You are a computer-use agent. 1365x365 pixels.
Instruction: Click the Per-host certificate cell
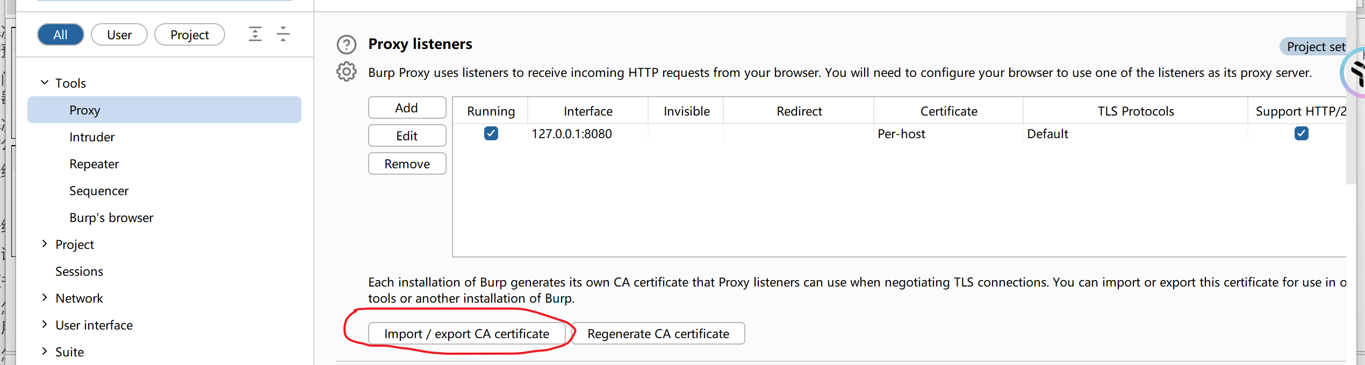pyautogui.click(x=949, y=133)
